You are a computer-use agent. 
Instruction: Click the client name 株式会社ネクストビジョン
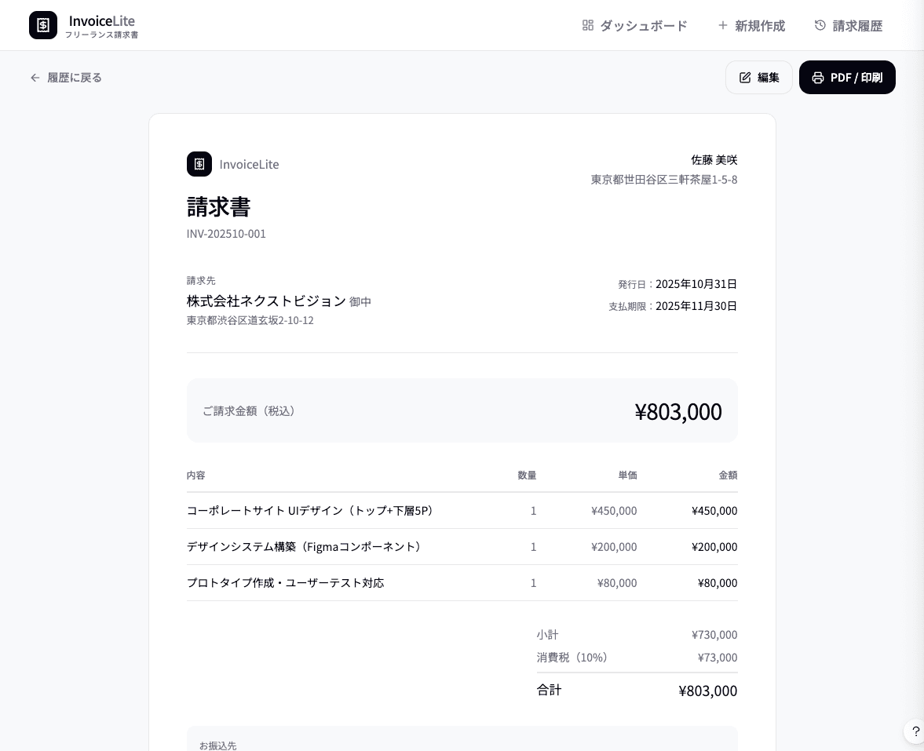coord(266,301)
